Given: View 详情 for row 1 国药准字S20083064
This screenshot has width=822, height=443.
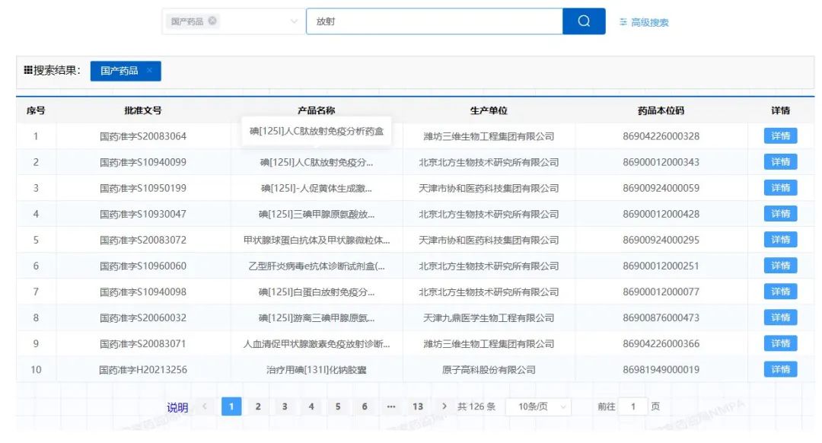Looking at the screenshot, I should click(x=780, y=136).
